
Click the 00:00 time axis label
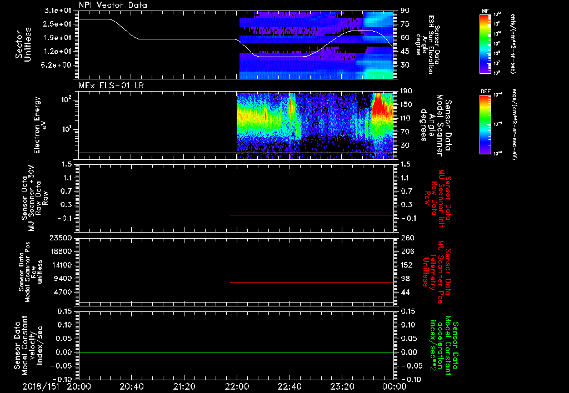[395, 386]
